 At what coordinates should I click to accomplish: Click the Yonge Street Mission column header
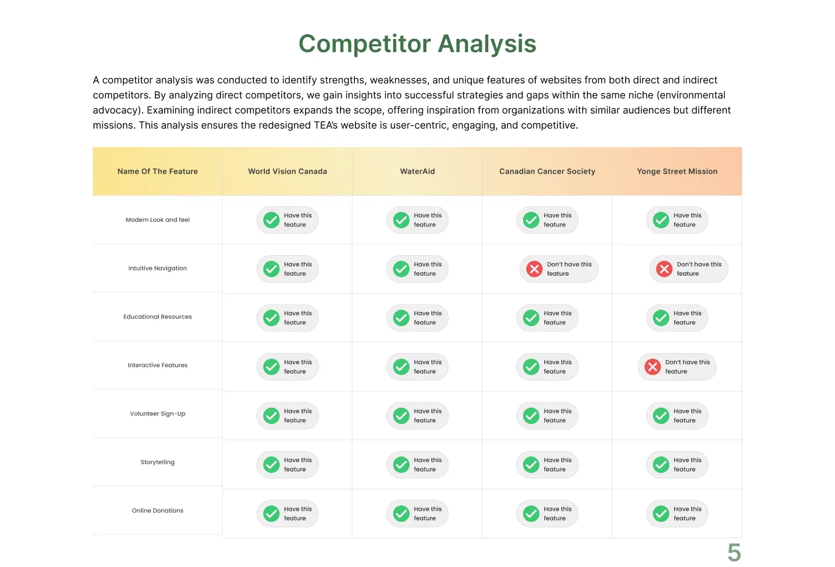(x=677, y=171)
